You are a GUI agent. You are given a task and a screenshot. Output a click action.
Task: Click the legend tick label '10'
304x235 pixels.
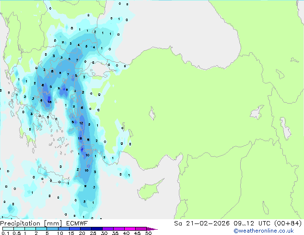pyautogui.click(x=60, y=233)
